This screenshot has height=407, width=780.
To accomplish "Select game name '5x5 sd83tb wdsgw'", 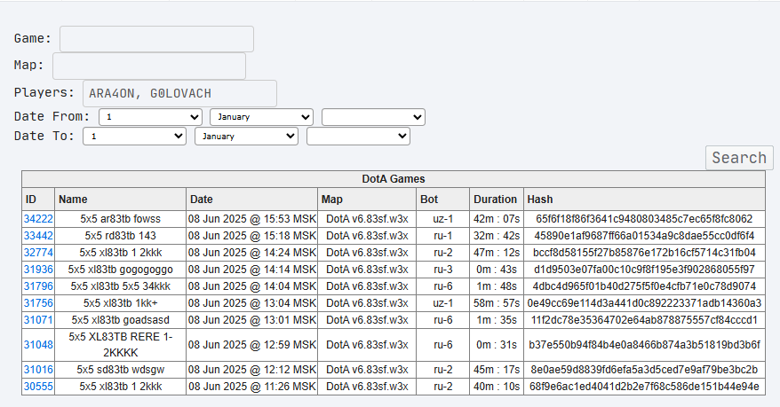I will coord(121,370).
